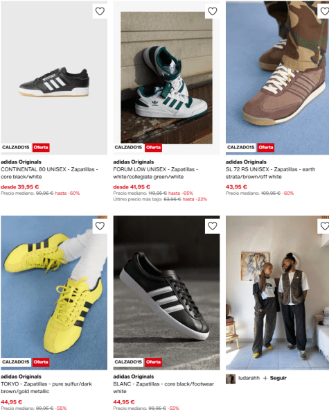Open the Tokyo pure sulfur product title
This screenshot has width=329, height=414.
[46, 388]
